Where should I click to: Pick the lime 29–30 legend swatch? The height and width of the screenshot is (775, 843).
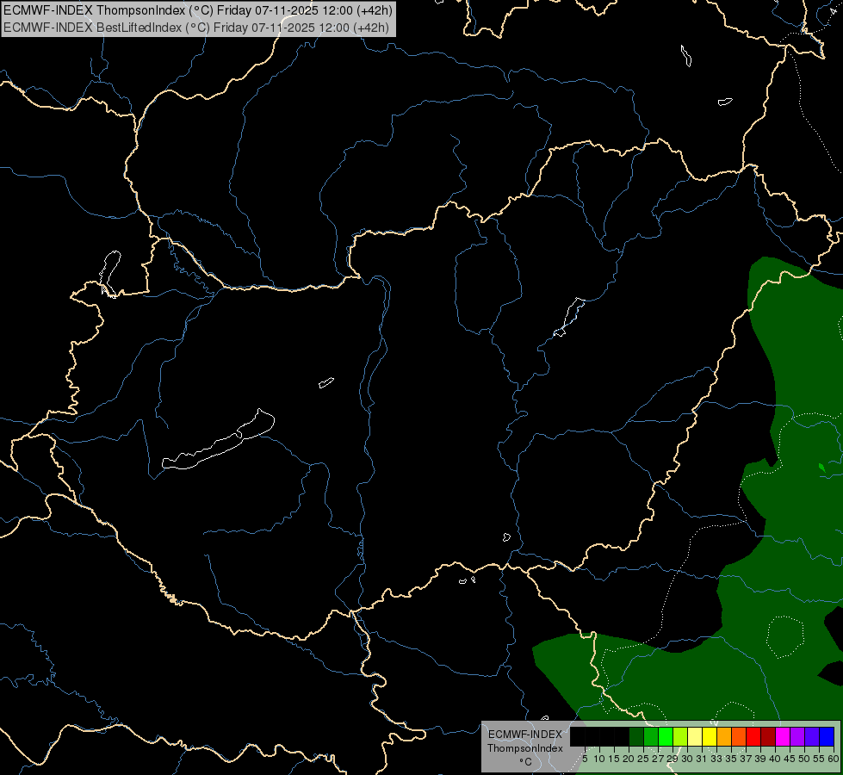coord(680,737)
